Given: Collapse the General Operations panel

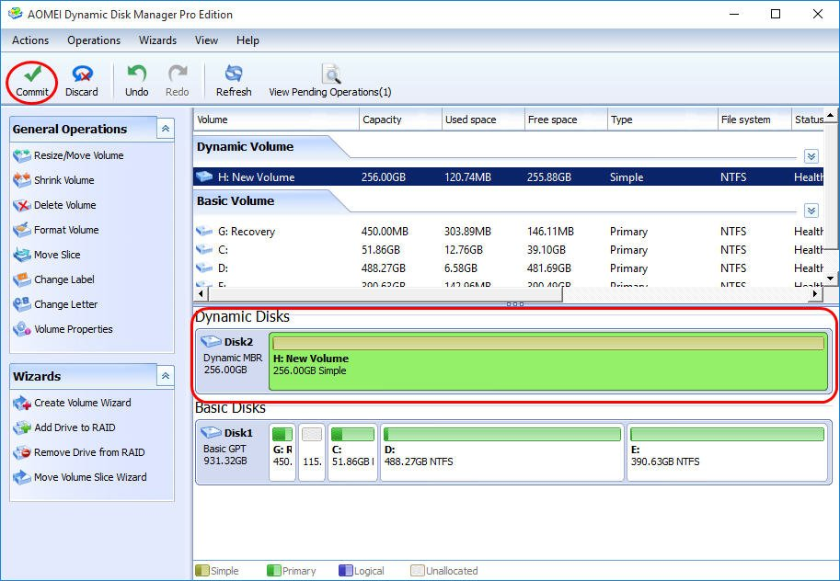Looking at the screenshot, I should click(165, 129).
